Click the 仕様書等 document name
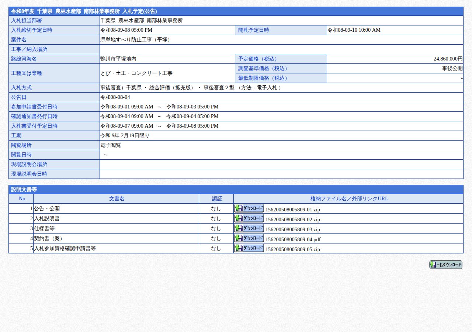This screenshot has height=332, width=472. coord(44,228)
